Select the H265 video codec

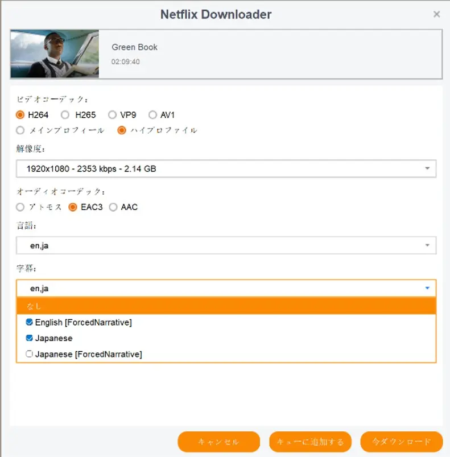[x=65, y=115]
